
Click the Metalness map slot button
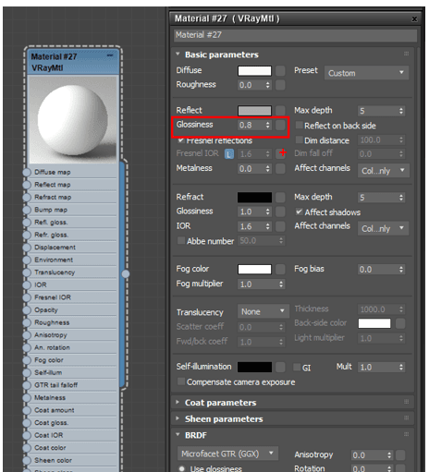[x=280, y=168]
